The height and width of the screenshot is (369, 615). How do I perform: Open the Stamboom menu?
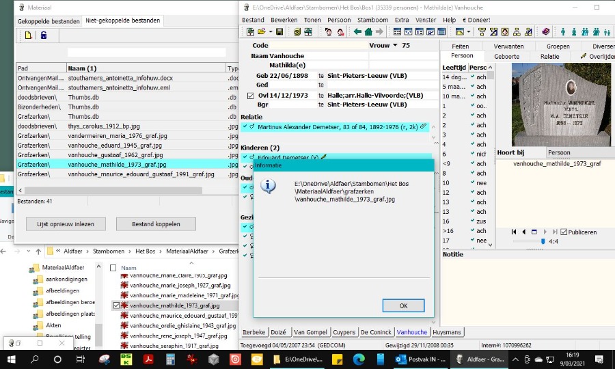372,20
